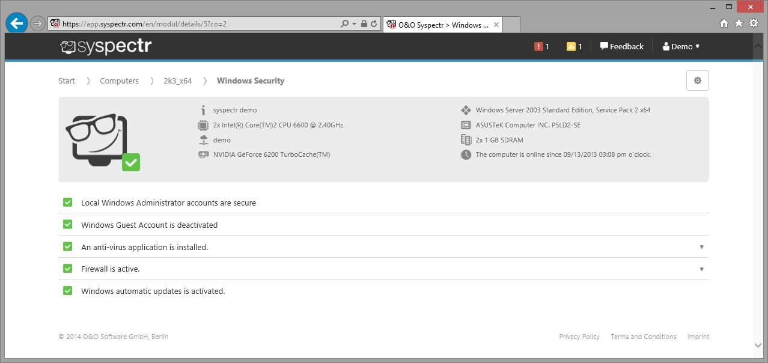
Task: Click the Windows OS icon beside Windows Server 2003
Action: (466, 110)
